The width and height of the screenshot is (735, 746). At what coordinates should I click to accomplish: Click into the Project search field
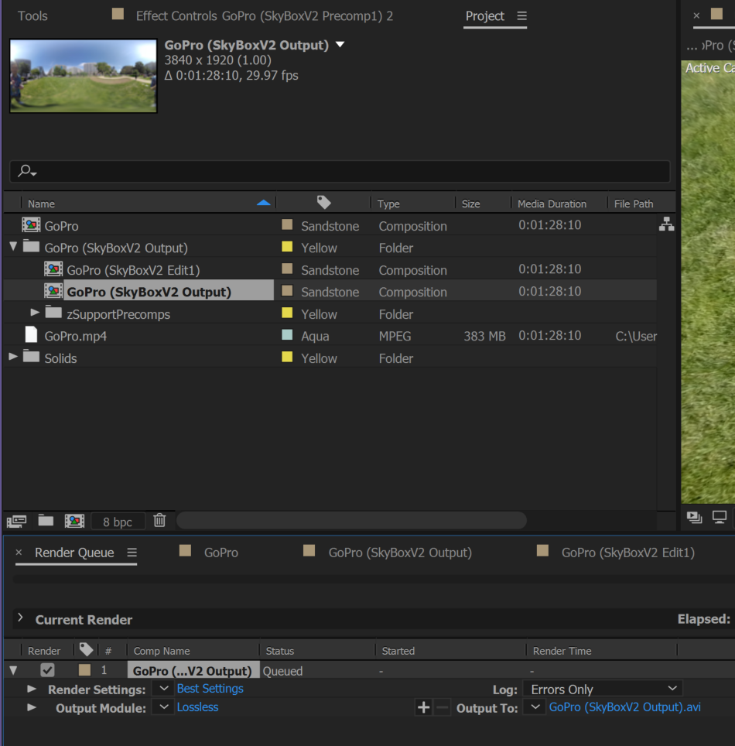point(340,171)
